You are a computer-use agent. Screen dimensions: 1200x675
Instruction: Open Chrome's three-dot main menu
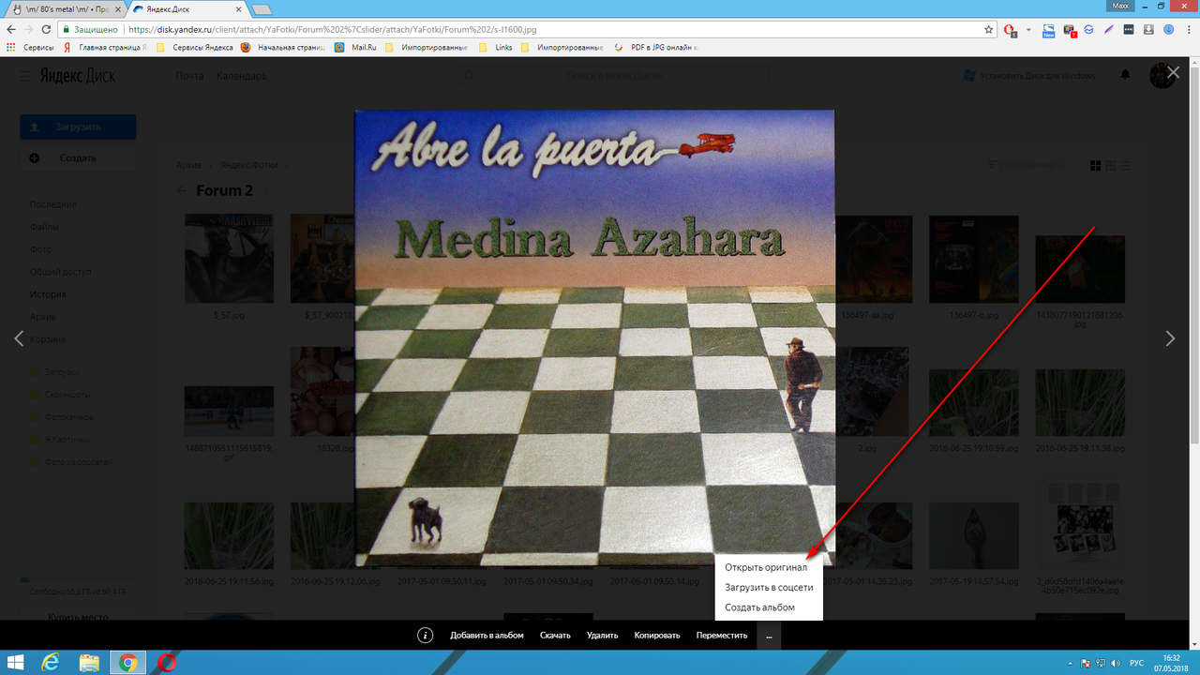click(x=1189, y=29)
